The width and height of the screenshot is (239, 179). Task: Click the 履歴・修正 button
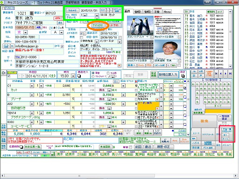tap(163, 147)
